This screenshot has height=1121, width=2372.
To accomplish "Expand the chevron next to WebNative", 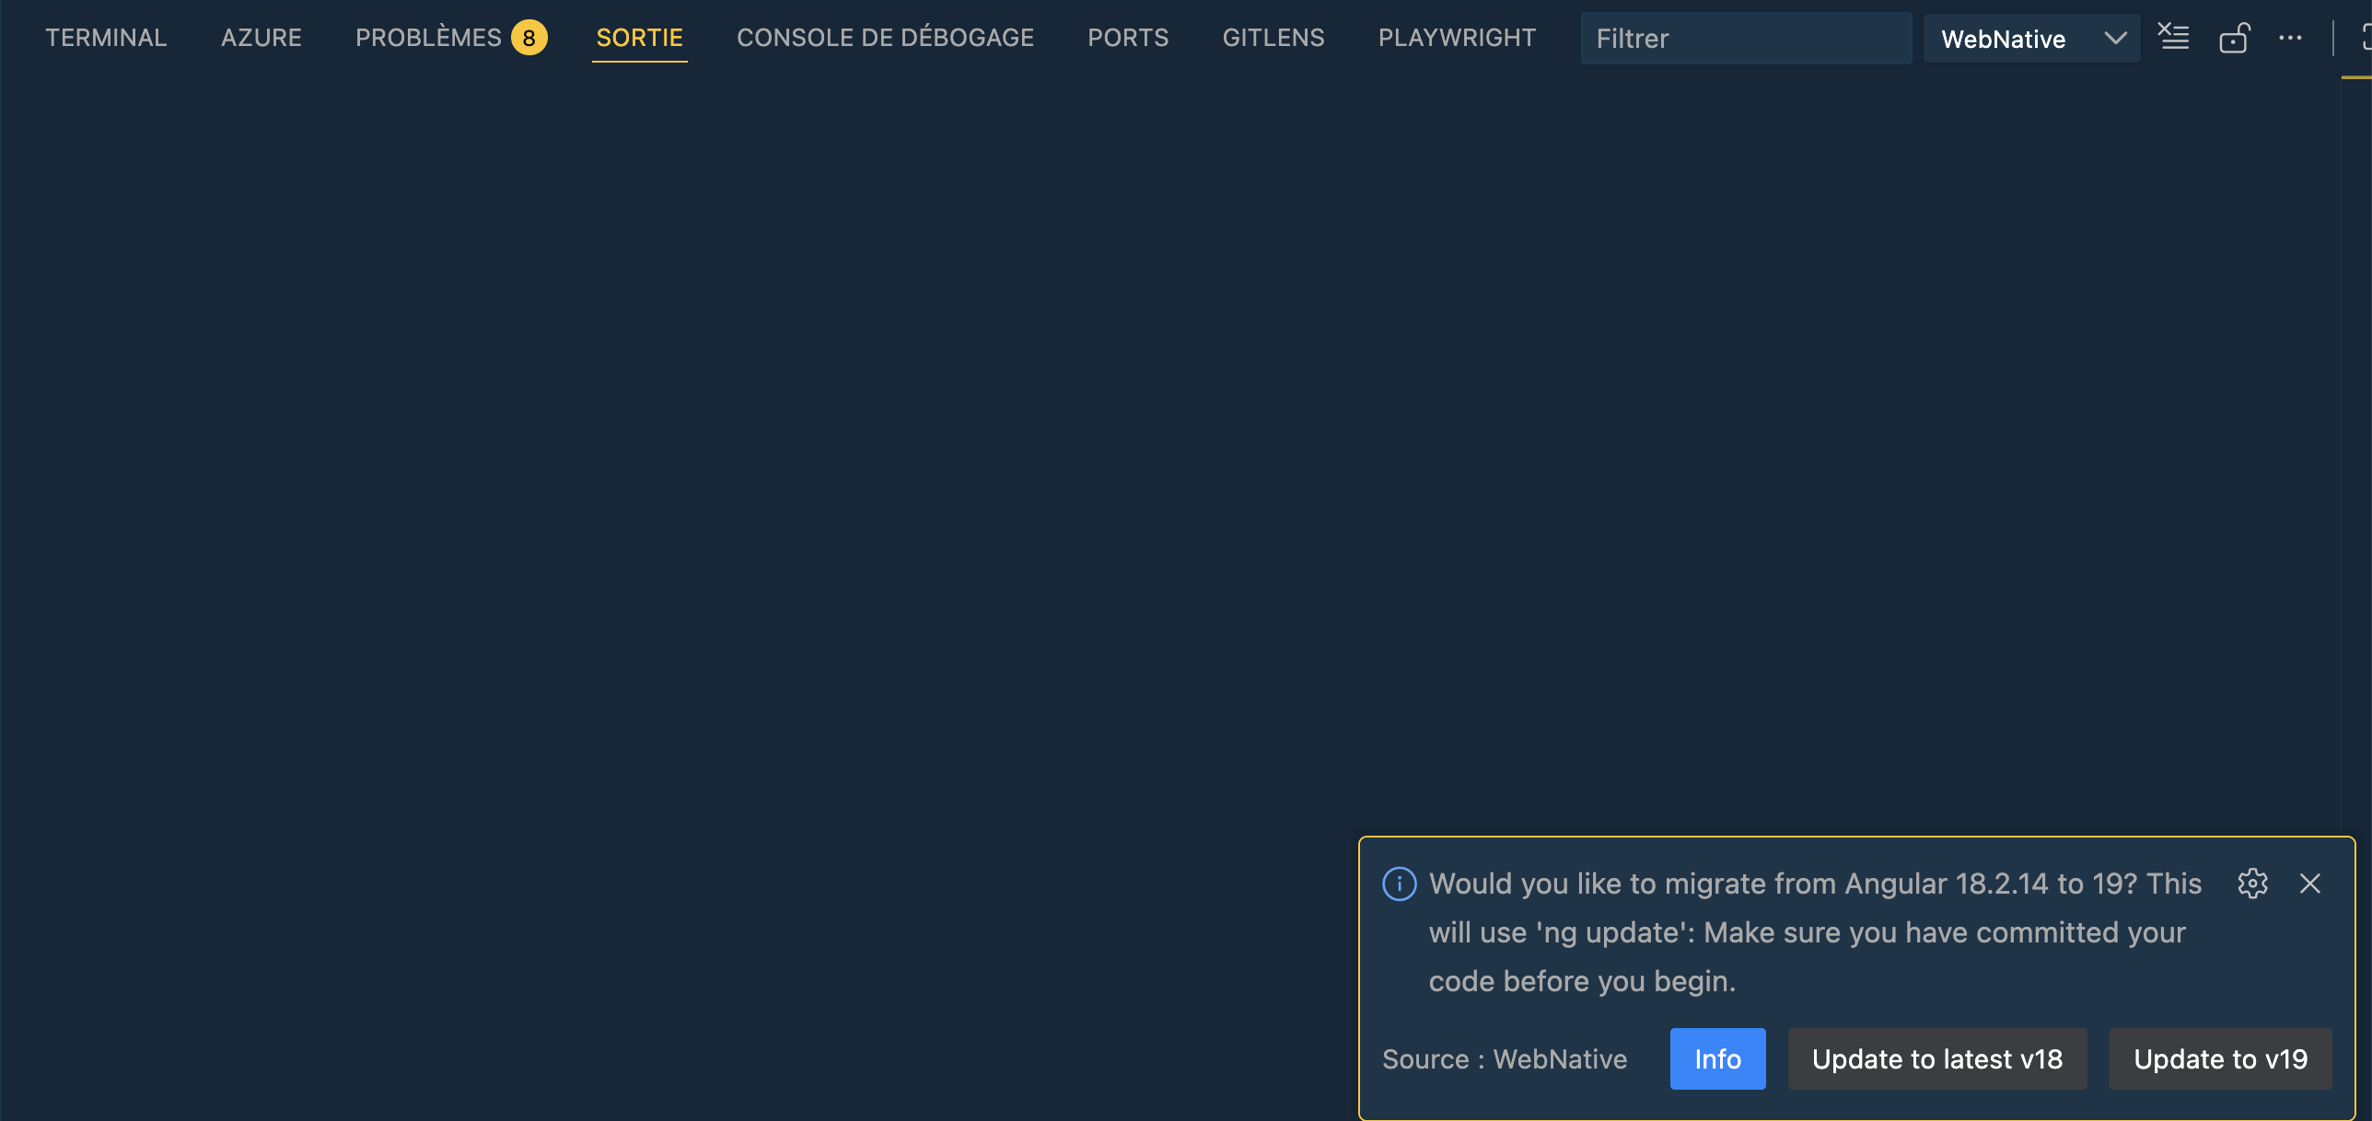I will [2114, 38].
